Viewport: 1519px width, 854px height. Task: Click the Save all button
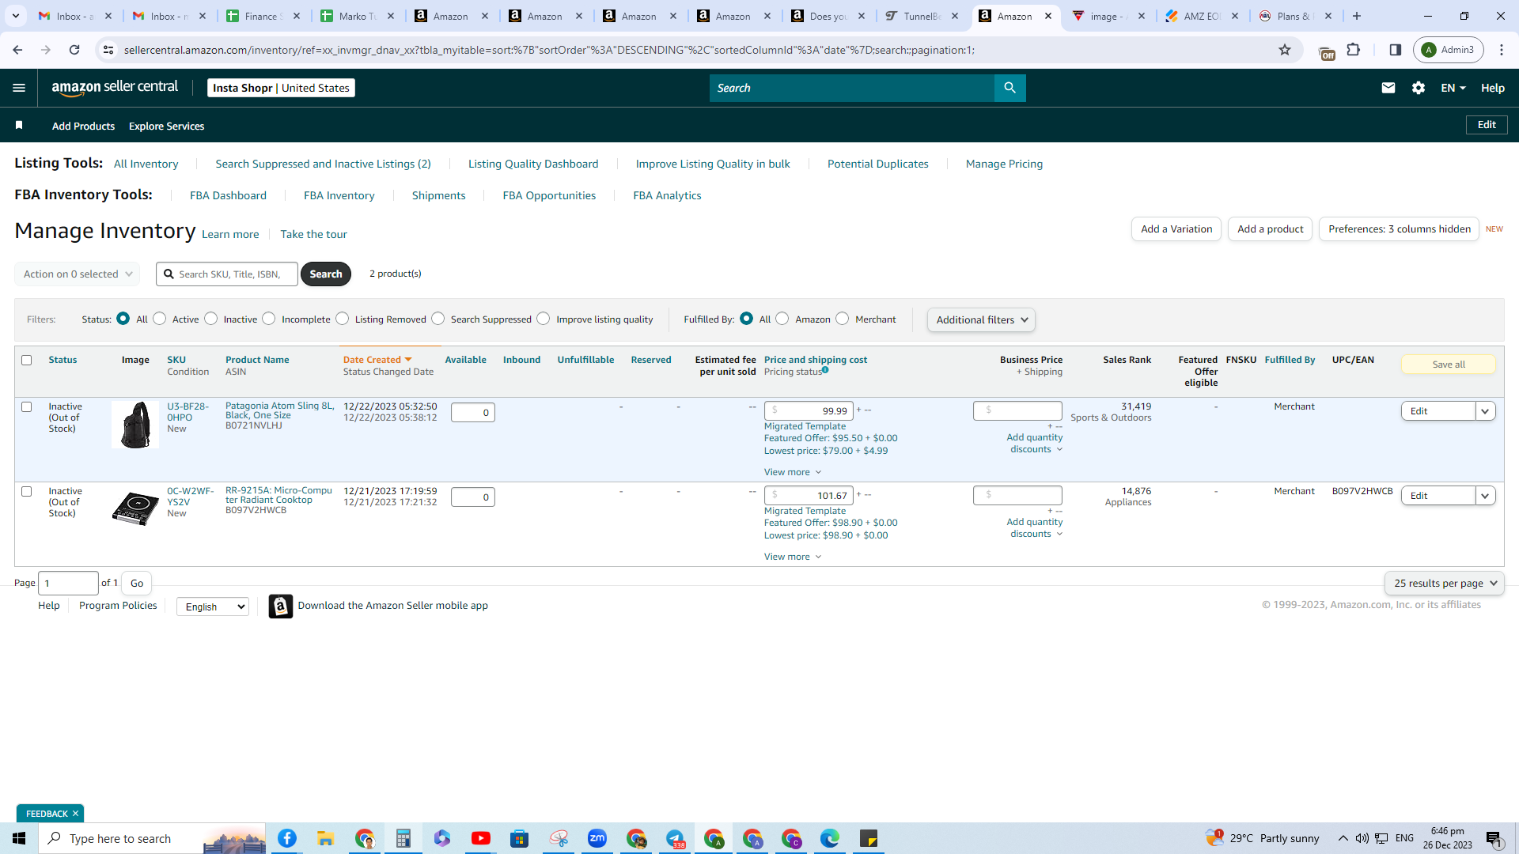click(1448, 365)
